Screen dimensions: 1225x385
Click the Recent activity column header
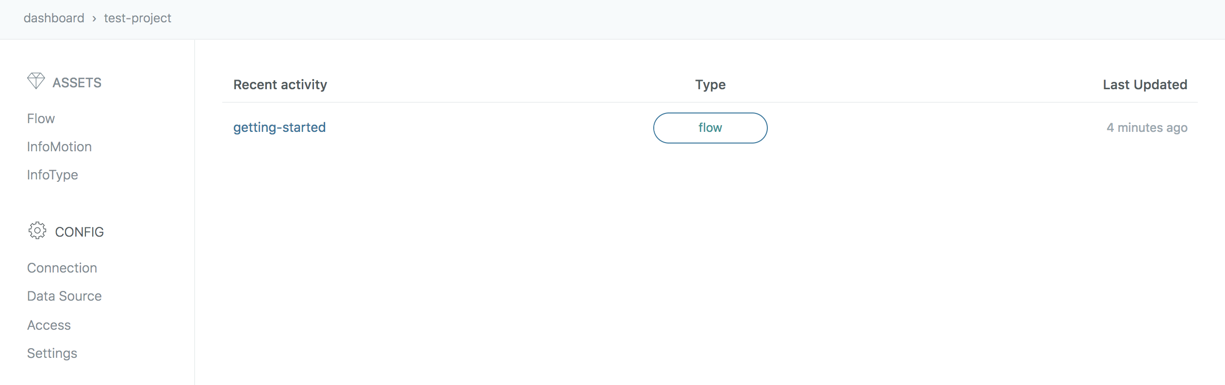pyautogui.click(x=280, y=84)
